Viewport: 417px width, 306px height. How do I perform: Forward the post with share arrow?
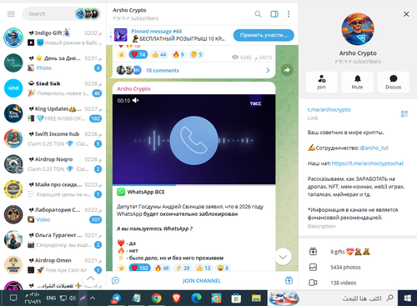pyautogui.click(x=287, y=70)
